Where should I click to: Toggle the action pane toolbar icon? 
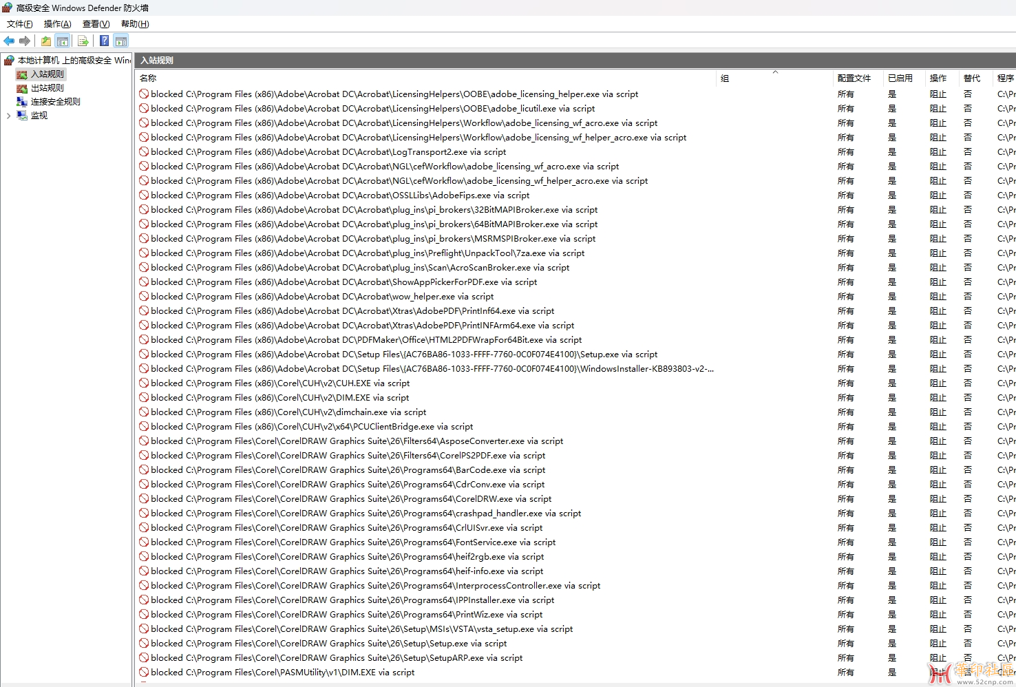coord(121,41)
